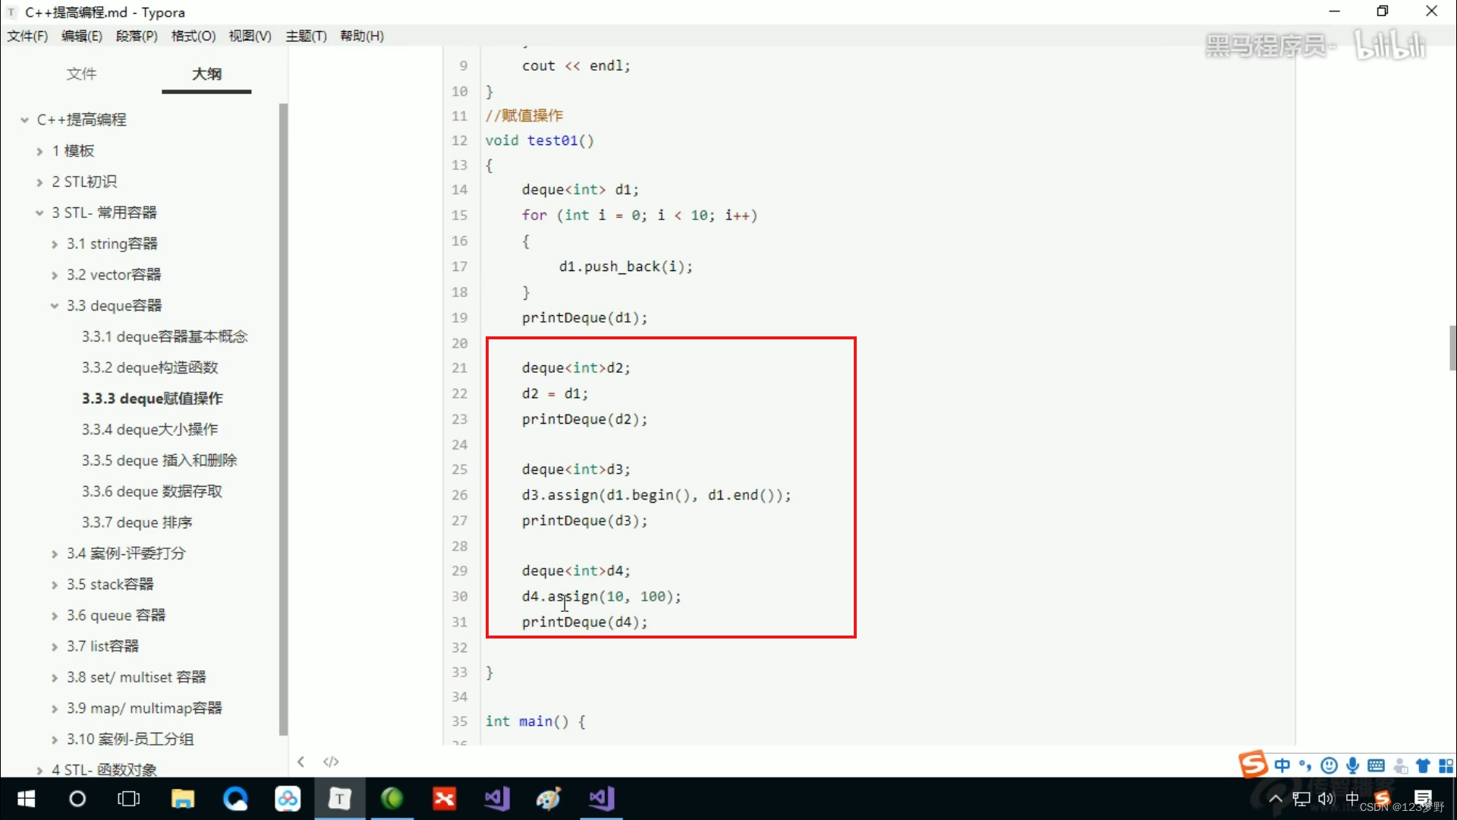
Task: Toggle system volume speaker icon
Action: [1326, 799]
